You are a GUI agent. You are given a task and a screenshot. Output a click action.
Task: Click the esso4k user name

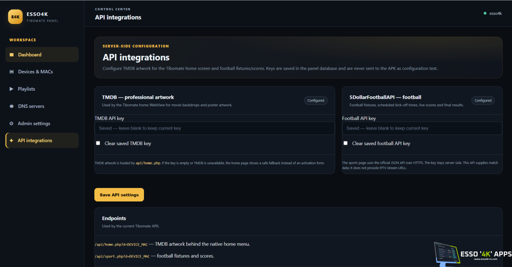point(496,13)
